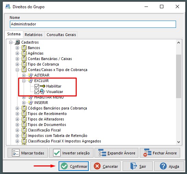The height and width of the screenshot is (174, 187).
Task: Open help with the Ajuda button
Action: coord(169,166)
